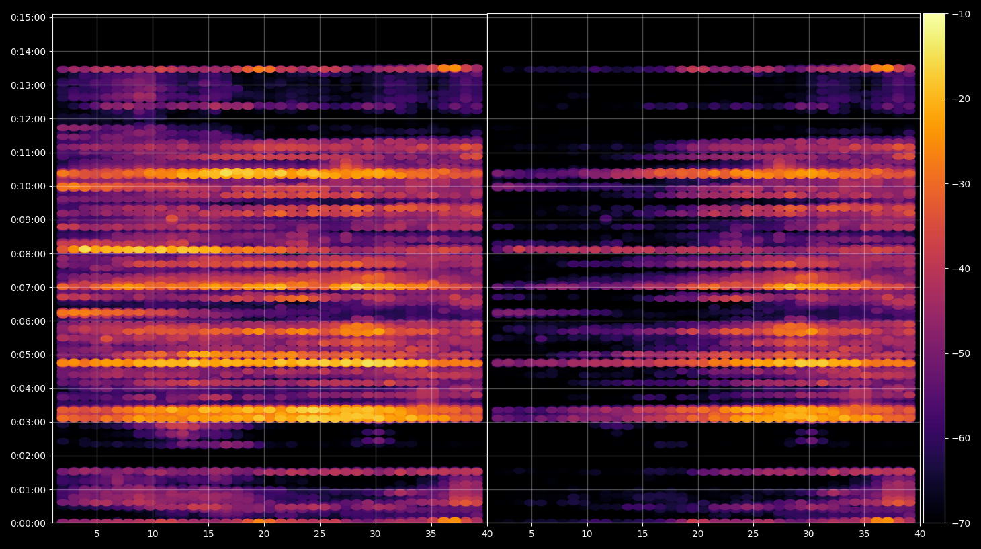
Task: Pick the 0:02:00 time label
Action: point(28,456)
